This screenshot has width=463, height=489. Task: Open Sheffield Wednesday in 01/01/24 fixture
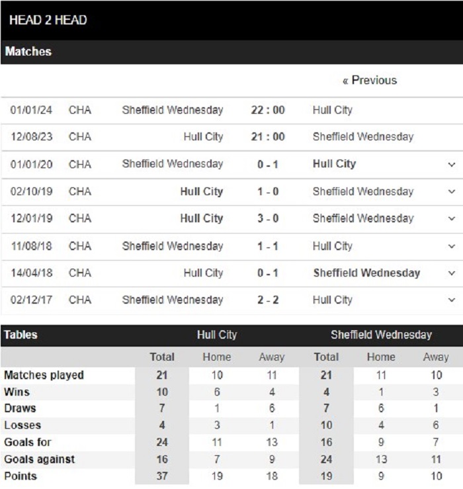click(173, 110)
